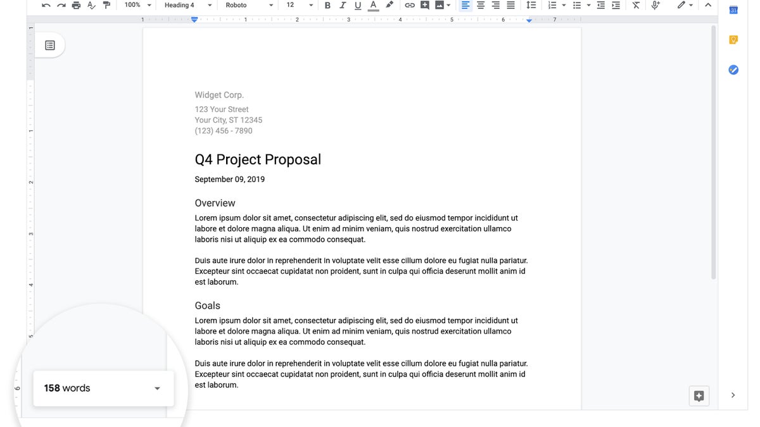760x427 pixels.
Task: Click the vertical scrollbar of the document
Action: pyautogui.click(x=714, y=152)
